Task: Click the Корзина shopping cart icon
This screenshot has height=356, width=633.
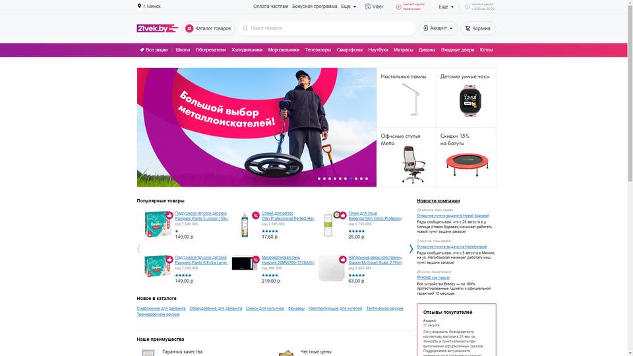Action: click(467, 28)
